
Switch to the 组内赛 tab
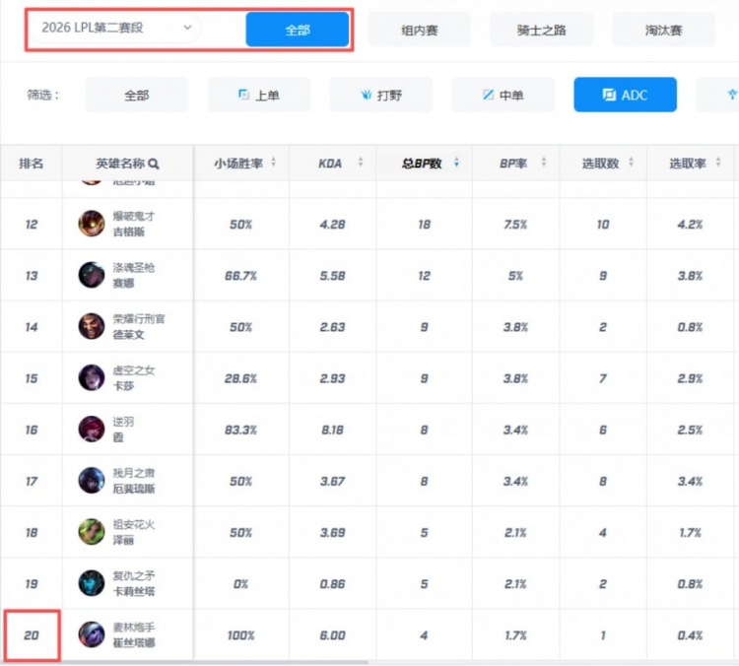pos(419,31)
